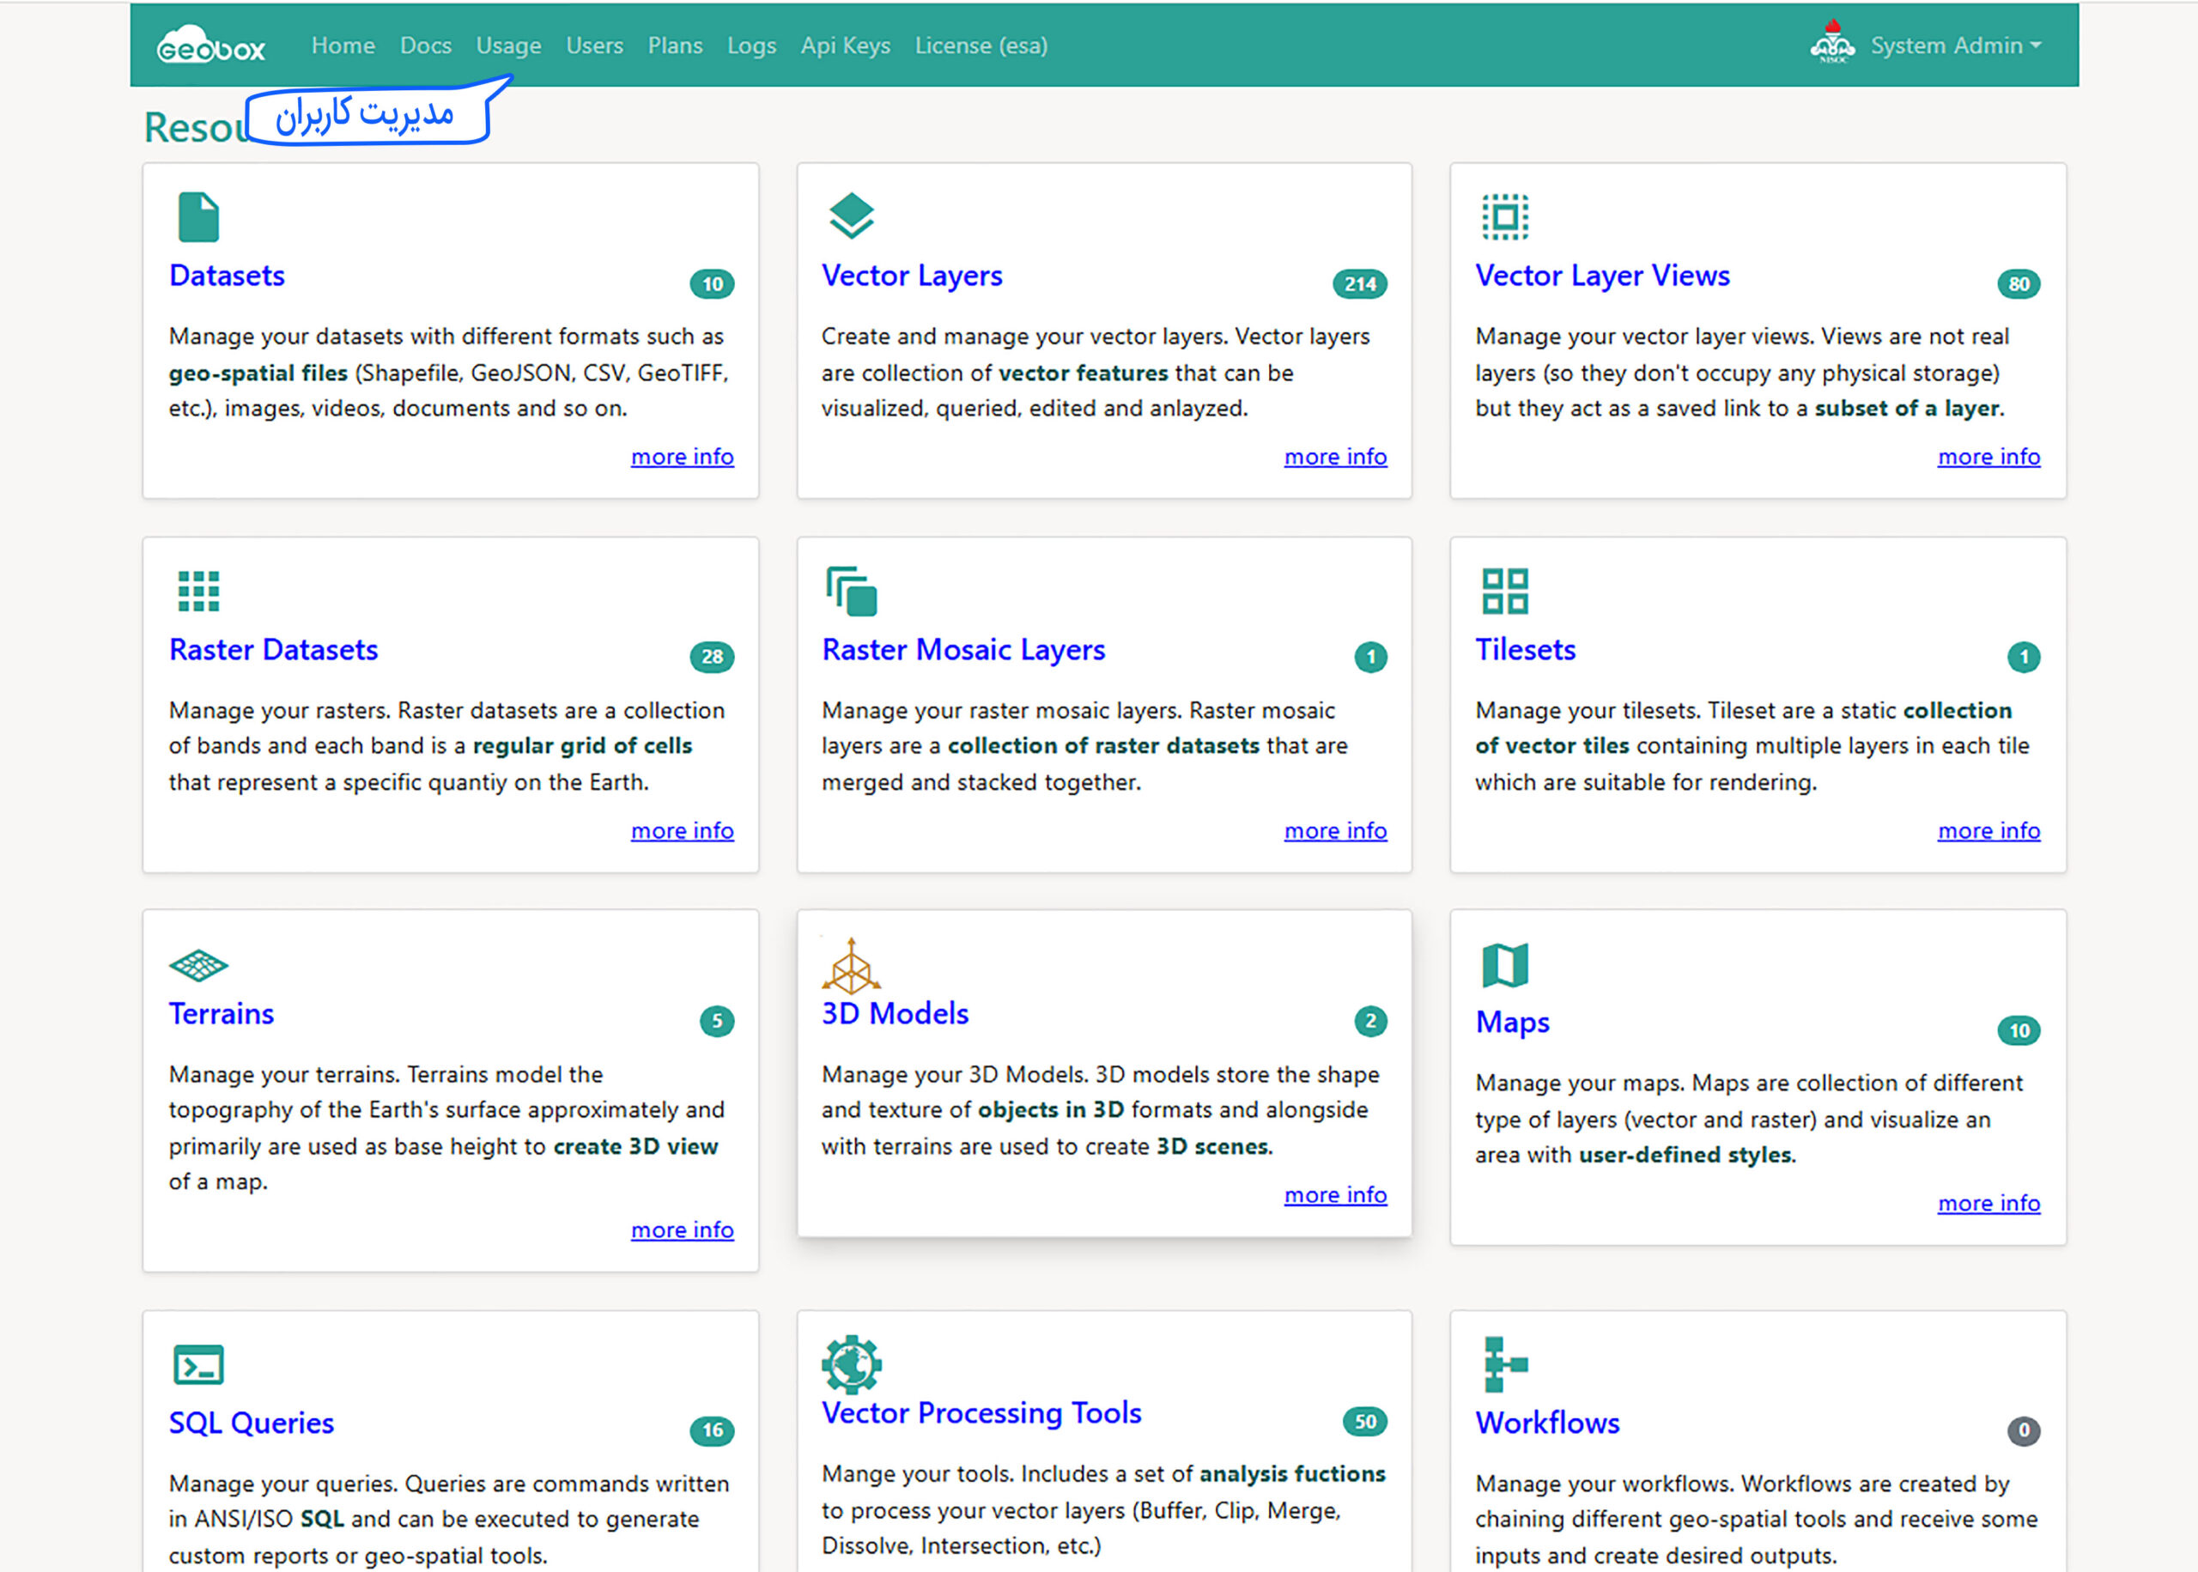Viewport: 2198px width, 1572px height.
Task: Go to the Api Keys page
Action: pyautogui.click(x=845, y=46)
